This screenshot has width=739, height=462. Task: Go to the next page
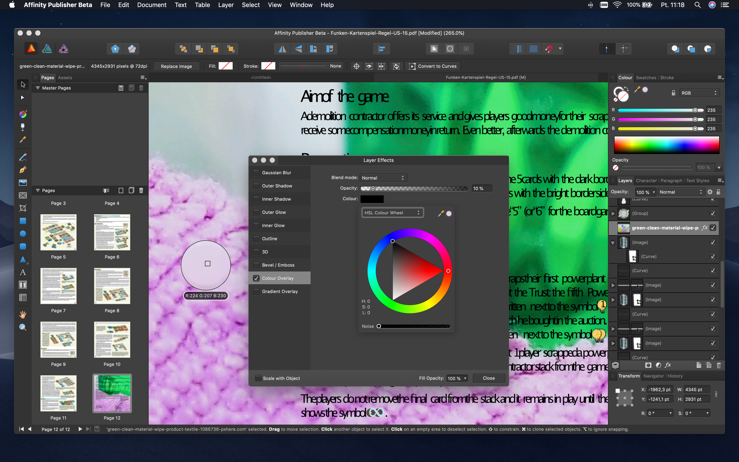(x=80, y=429)
